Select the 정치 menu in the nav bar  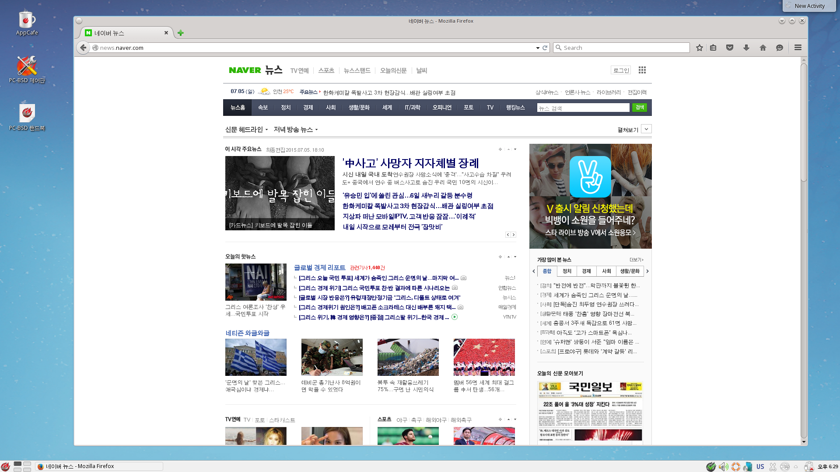tap(286, 108)
